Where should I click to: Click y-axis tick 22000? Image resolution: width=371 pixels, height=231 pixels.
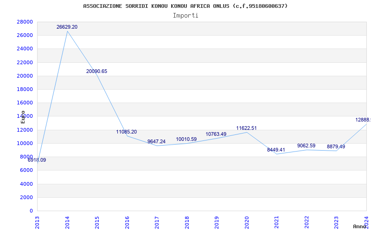[x=25, y=62]
